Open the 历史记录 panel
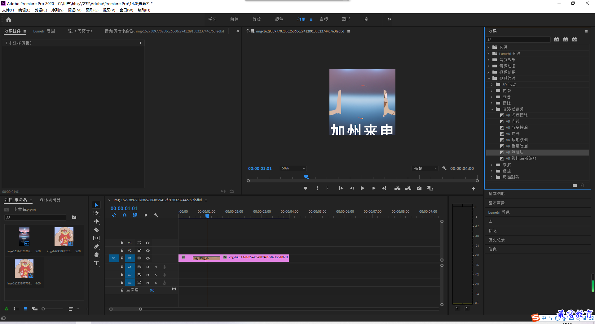595x324 pixels. point(496,240)
